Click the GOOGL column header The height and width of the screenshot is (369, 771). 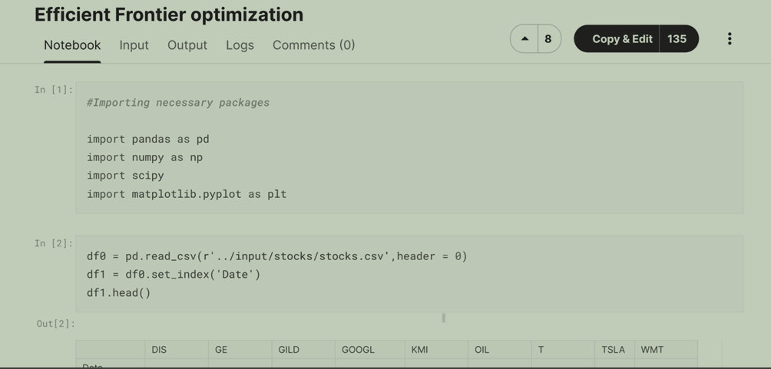(x=358, y=350)
